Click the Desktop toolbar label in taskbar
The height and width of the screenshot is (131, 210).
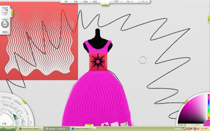click(177, 129)
